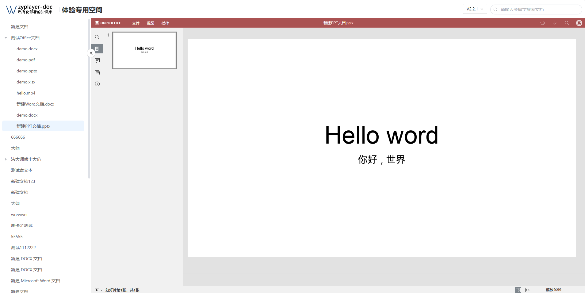Open demo.xlsx in the tree
This screenshot has height=293, width=585.
[26, 82]
